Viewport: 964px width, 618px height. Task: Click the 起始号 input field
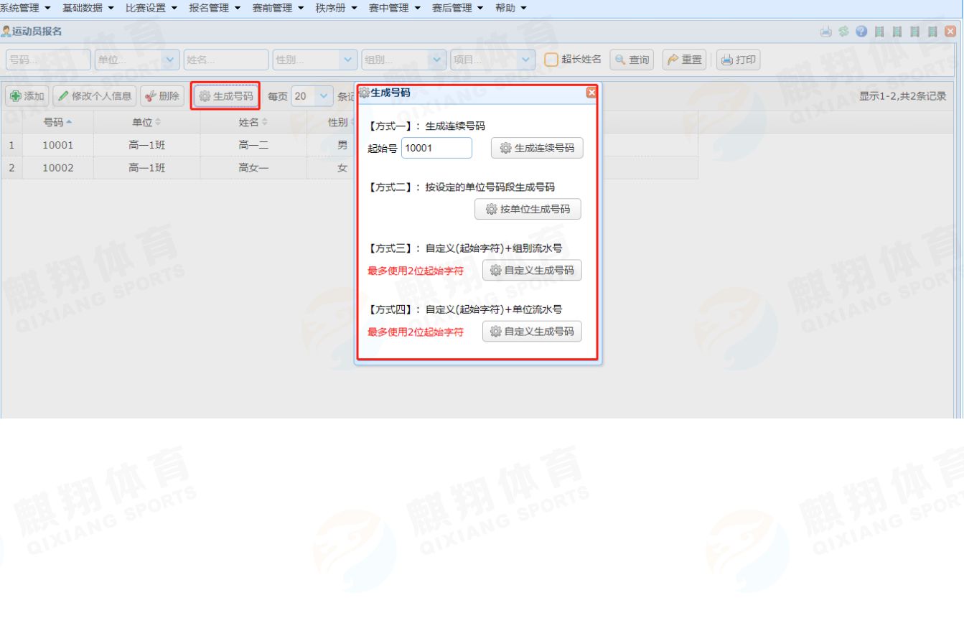436,148
